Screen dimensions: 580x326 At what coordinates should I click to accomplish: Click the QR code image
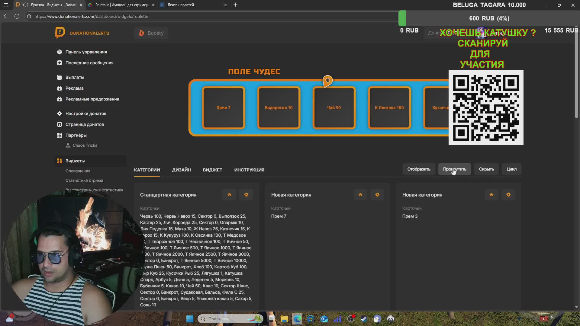(486, 108)
